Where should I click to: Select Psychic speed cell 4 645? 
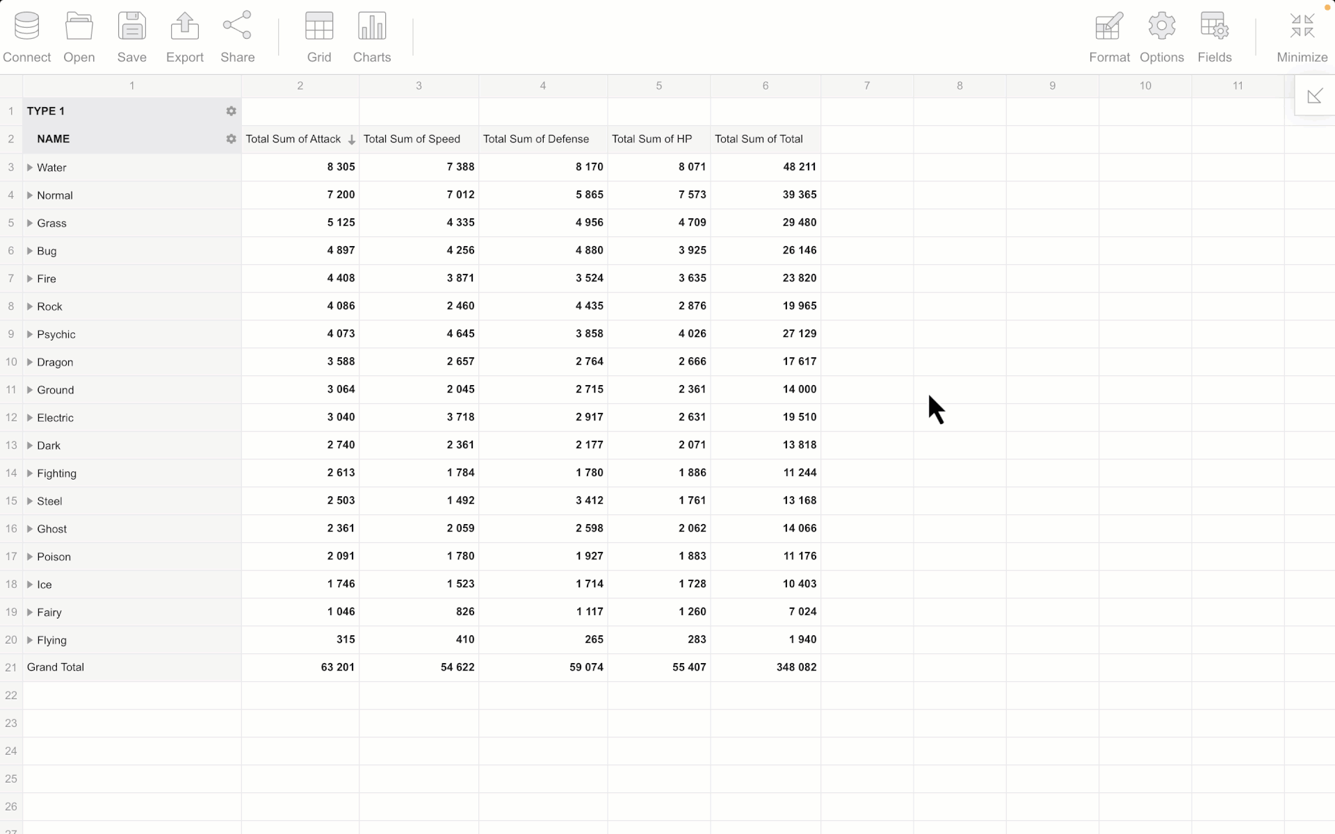[419, 334]
